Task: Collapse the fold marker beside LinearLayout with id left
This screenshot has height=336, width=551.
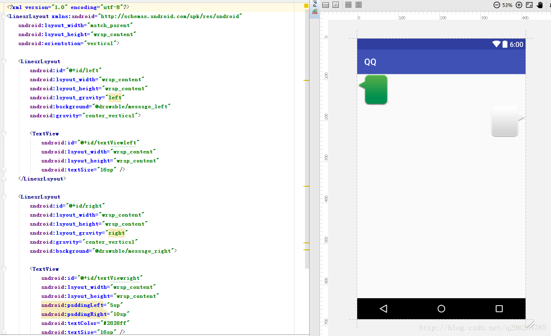Action: click(x=4, y=62)
